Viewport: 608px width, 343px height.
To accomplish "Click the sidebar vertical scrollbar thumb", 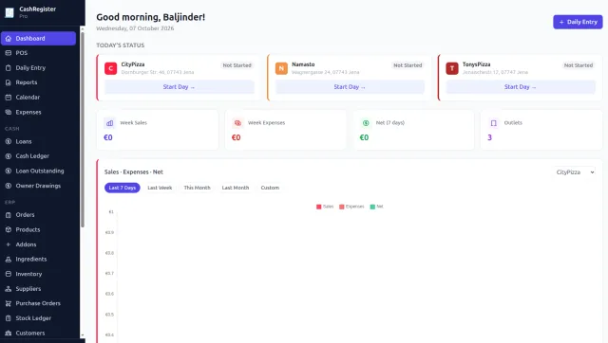I will [83, 130].
